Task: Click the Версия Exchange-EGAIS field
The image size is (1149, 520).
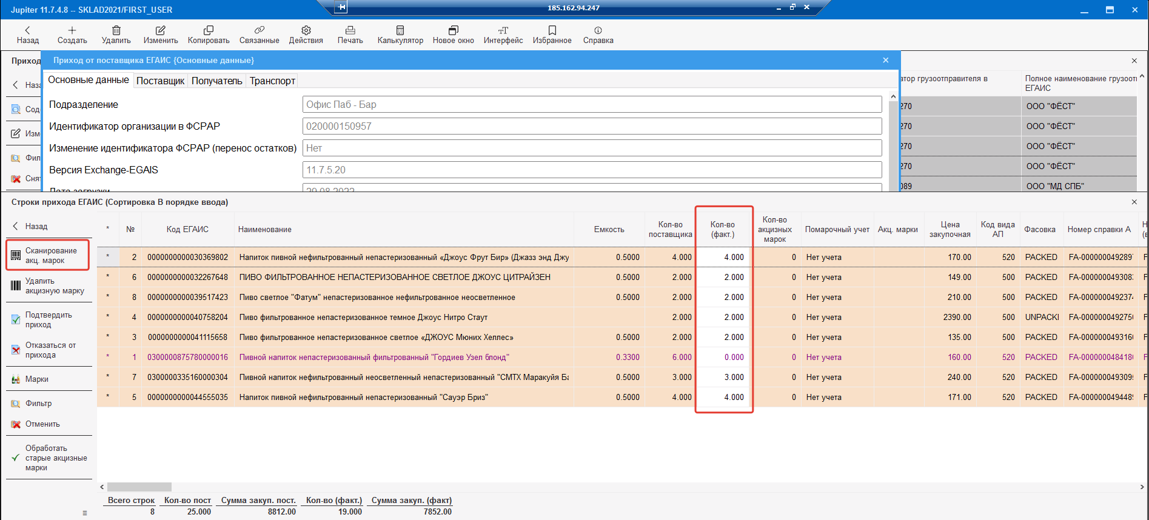Action: pyautogui.click(x=592, y=170)
